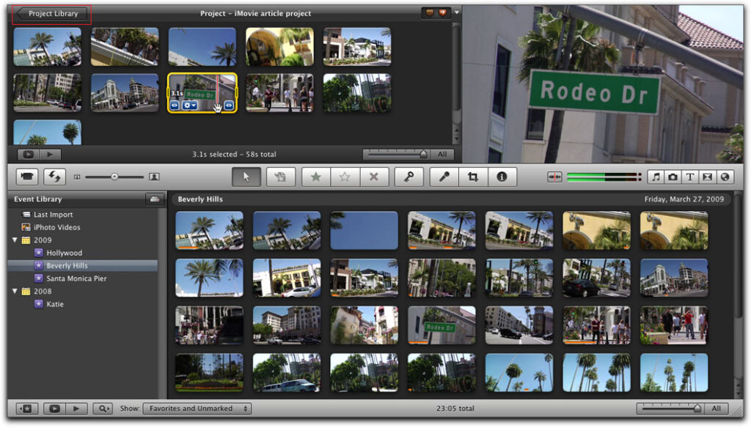Swap the Events and Projects areas
The height and width of the screenshot is (427, 751).
[x=54, y=177]
